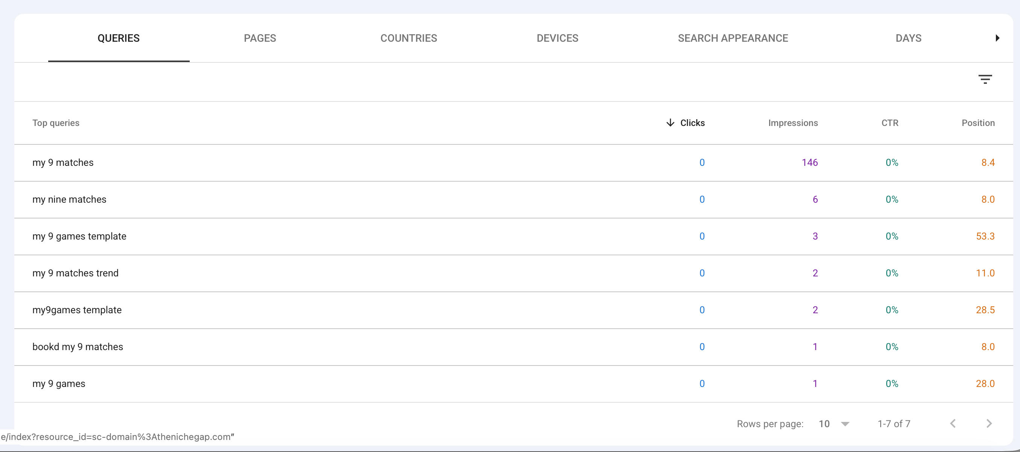Viewport: 1020px width, 452px height.
Task: Switch to the Days tab
Action: click(909, 38)
